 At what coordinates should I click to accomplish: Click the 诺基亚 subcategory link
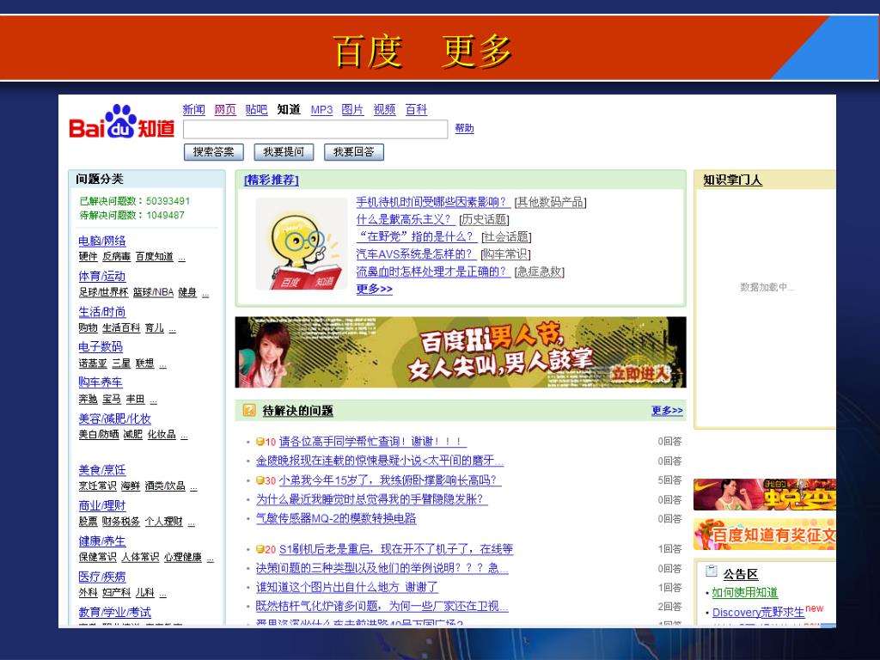point(93,364)
